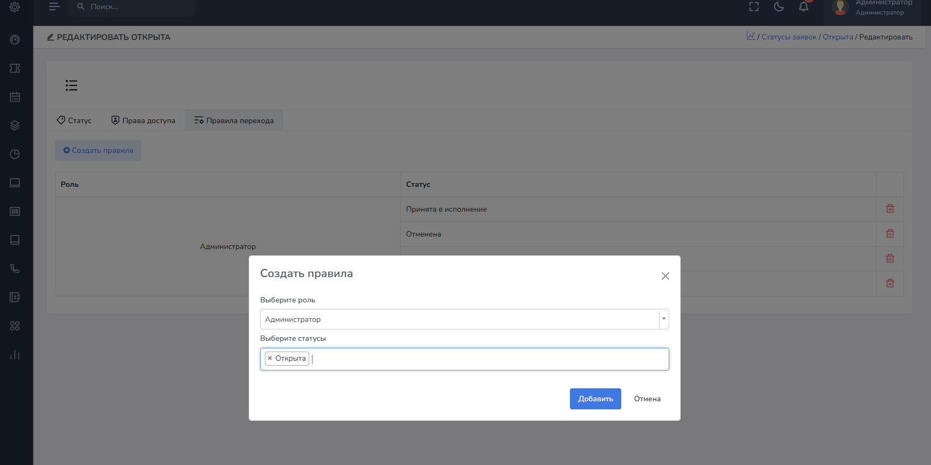Image resolution: width=931 pixels, height=465 pixels.
Task: Delete the Отменена transition rule
Action: click(x=889, y=234)
